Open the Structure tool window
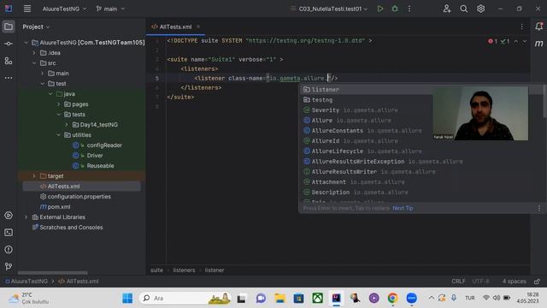This screenshot has height=308, width=547. tap(9, 61)
